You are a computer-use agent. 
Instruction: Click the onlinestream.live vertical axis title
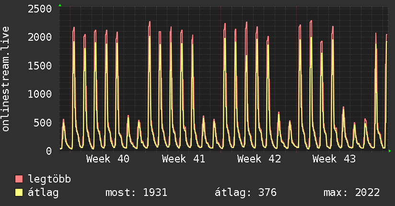point(5,79)
